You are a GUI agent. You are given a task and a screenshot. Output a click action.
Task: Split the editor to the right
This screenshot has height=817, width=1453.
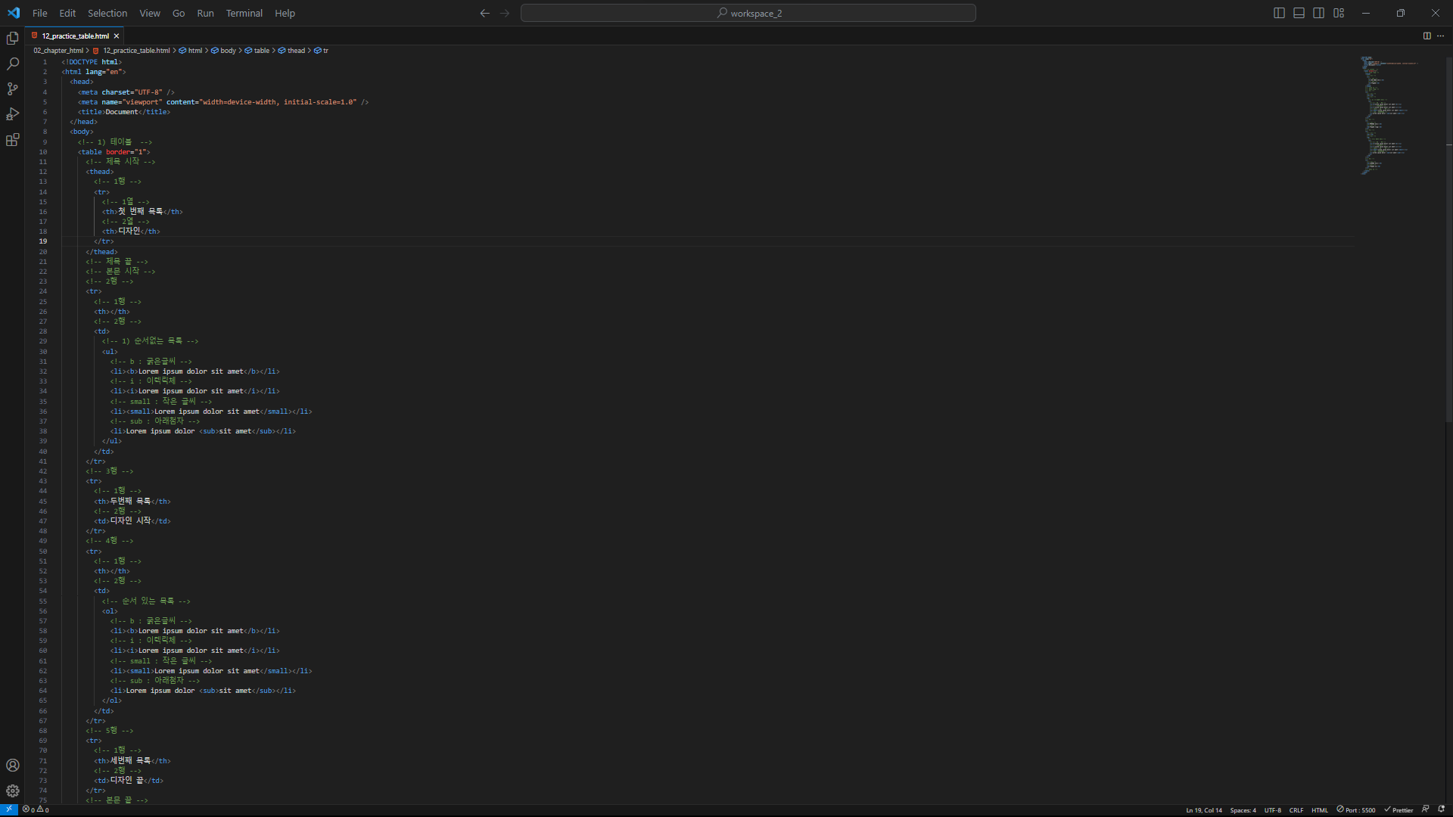tap(1427, 36)
